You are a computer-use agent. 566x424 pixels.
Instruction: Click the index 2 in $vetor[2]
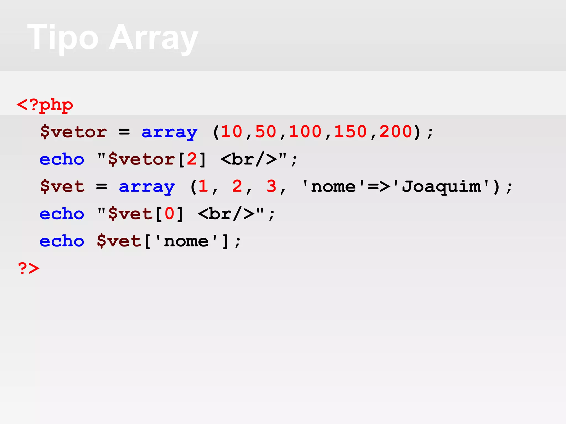point(192,159)
